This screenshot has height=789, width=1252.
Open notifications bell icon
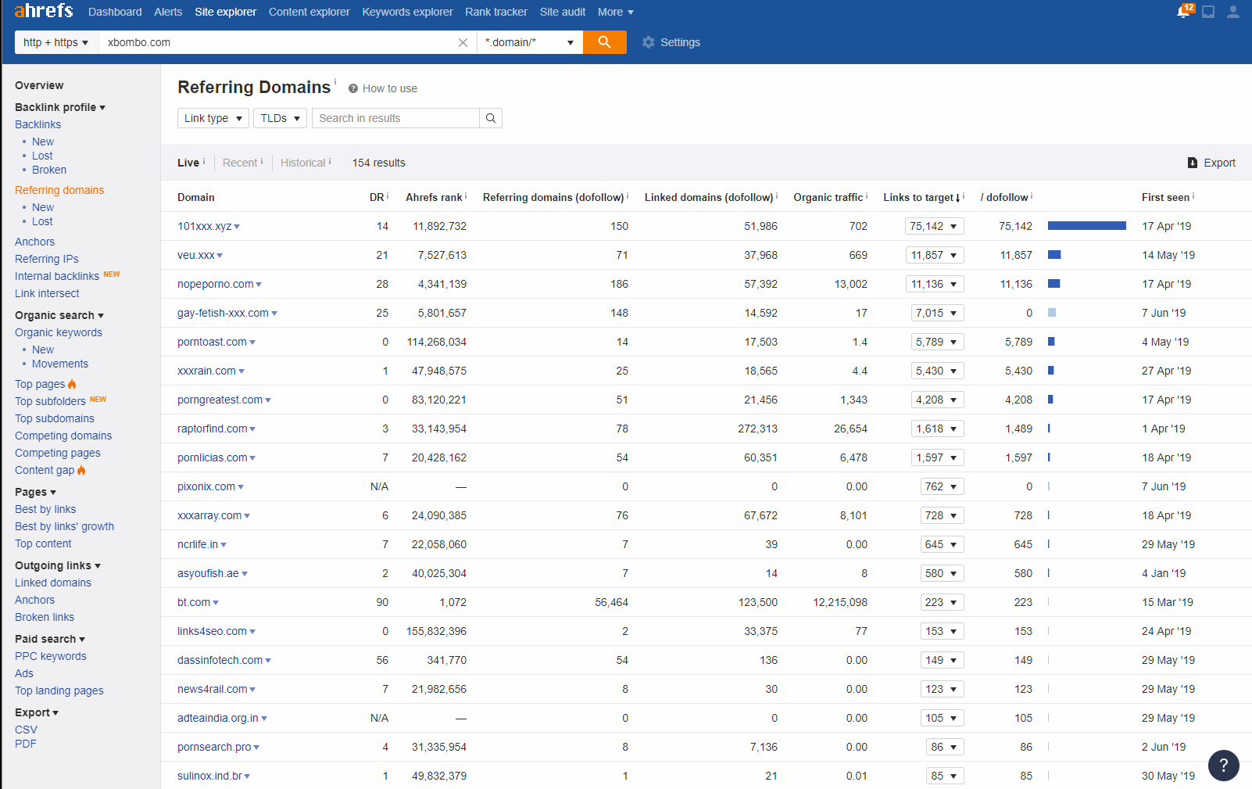coord(1184,12)
